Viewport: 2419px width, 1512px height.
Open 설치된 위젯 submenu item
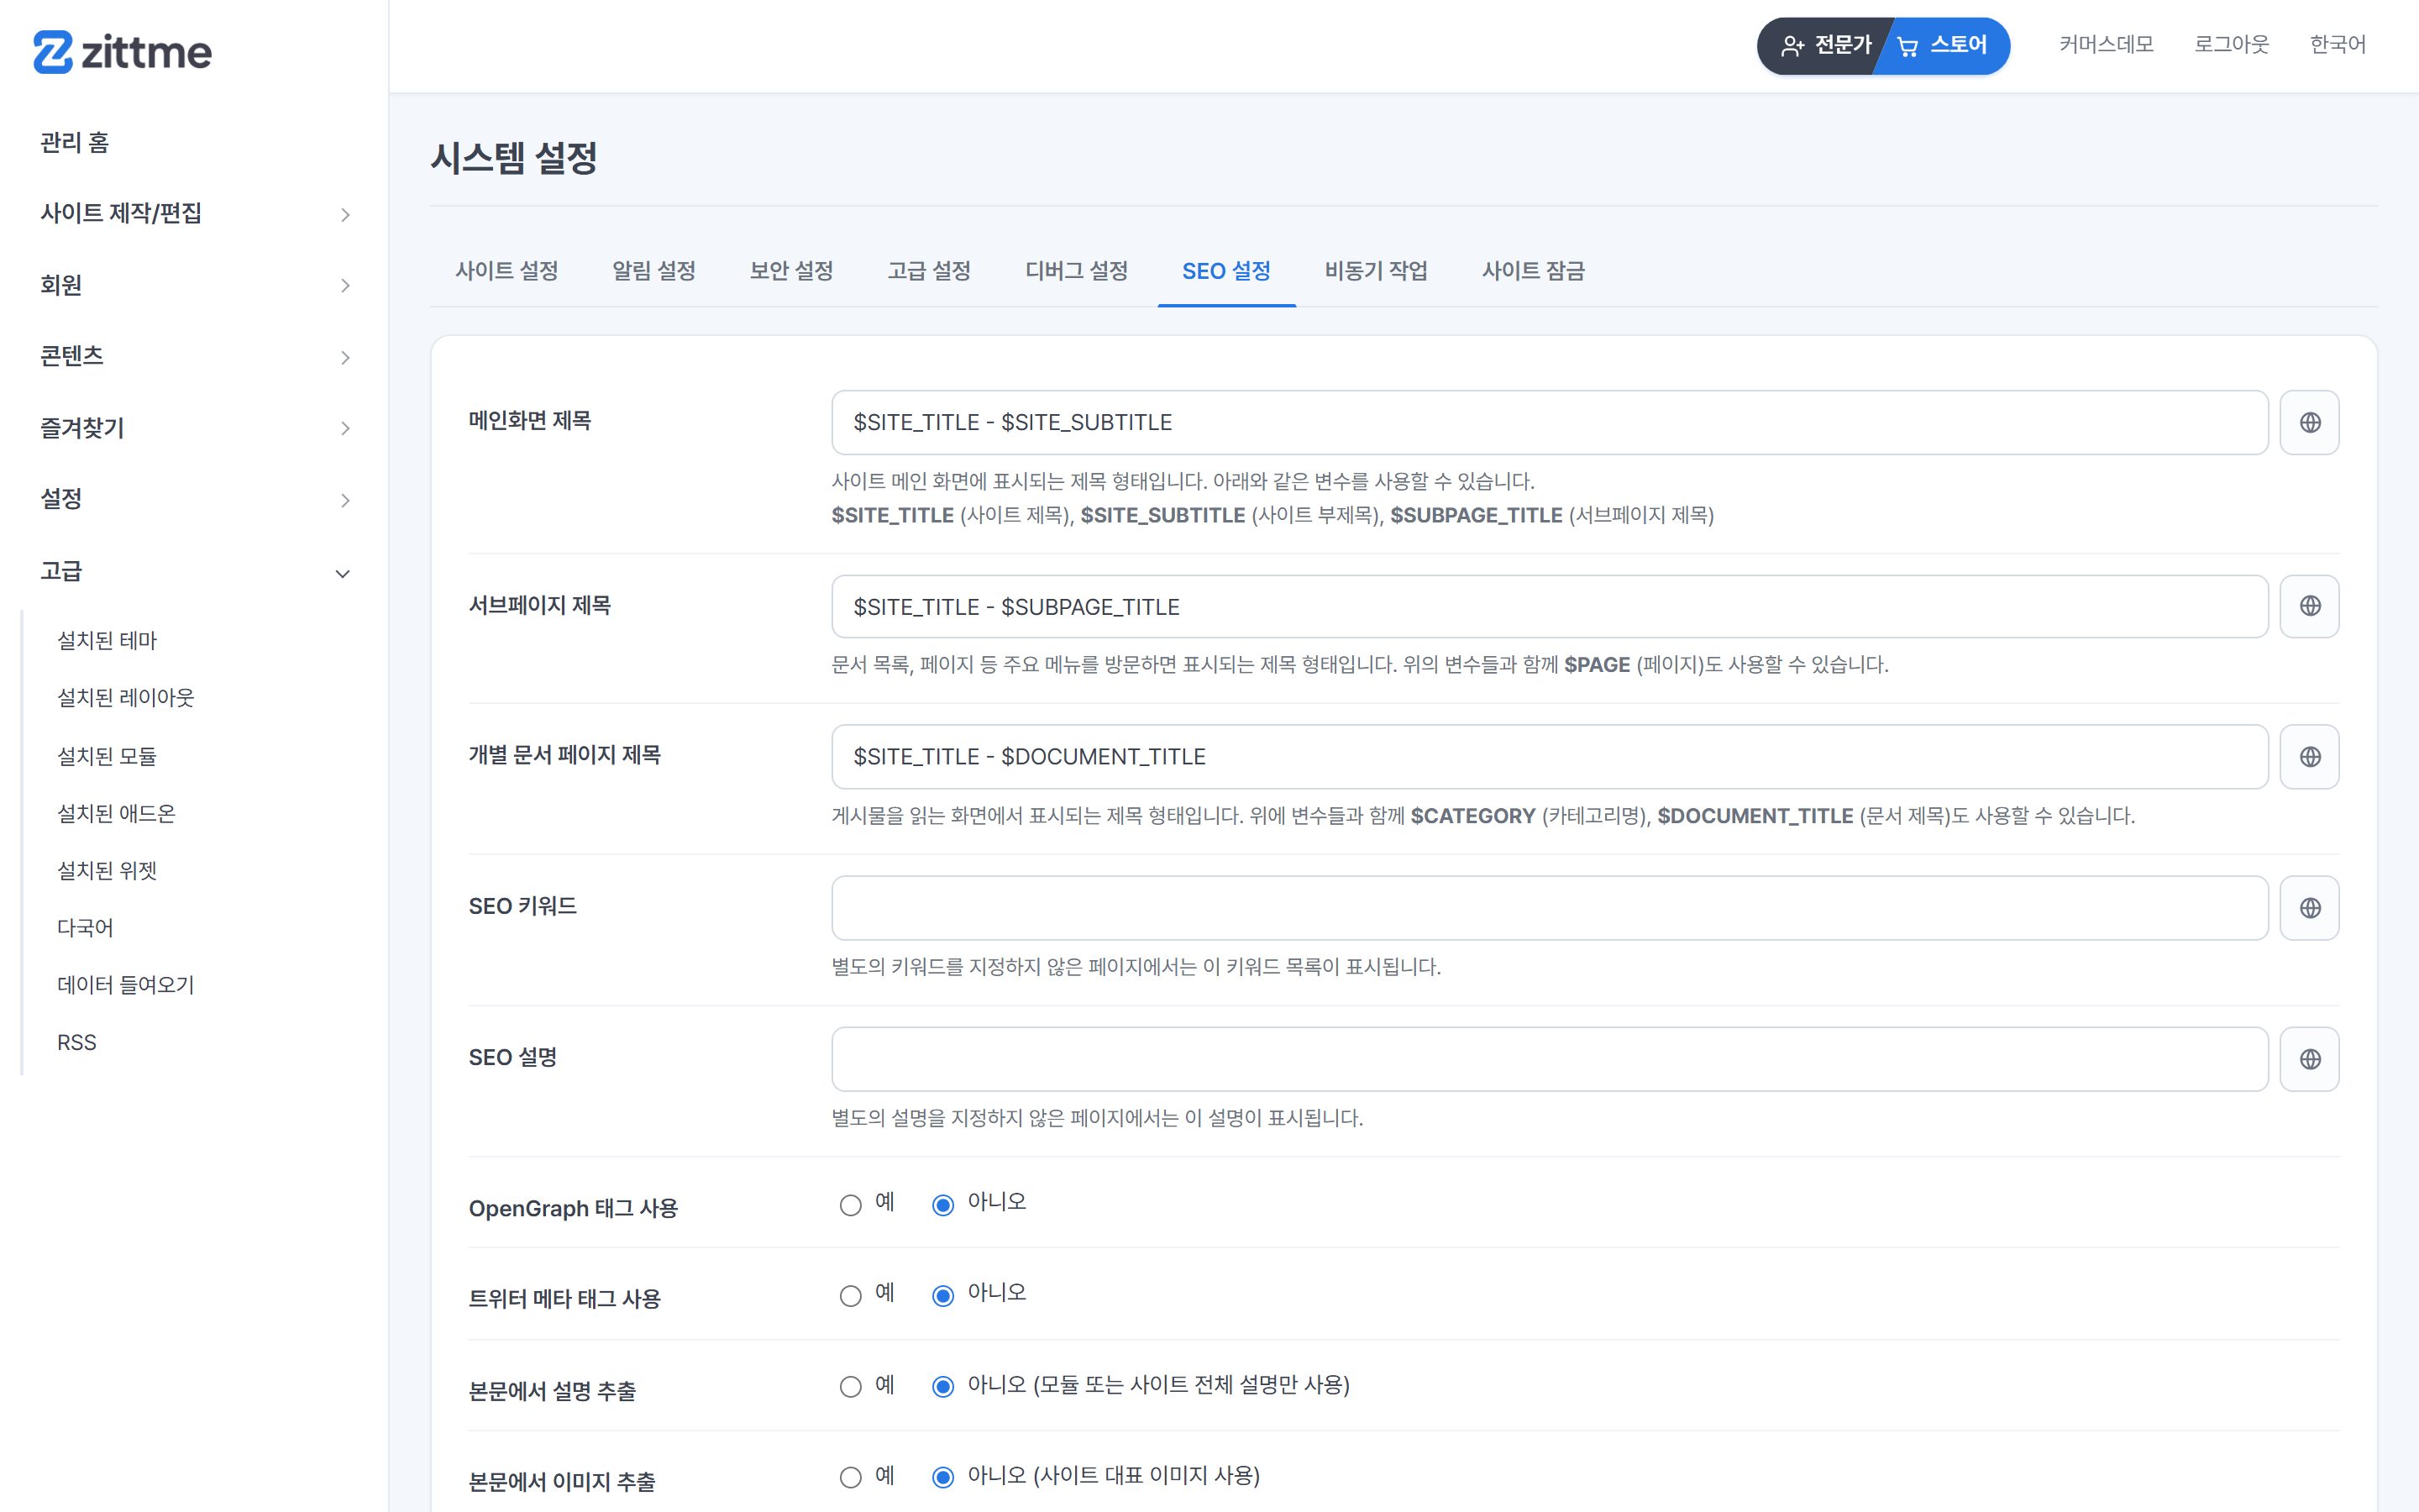click(107, 871)
